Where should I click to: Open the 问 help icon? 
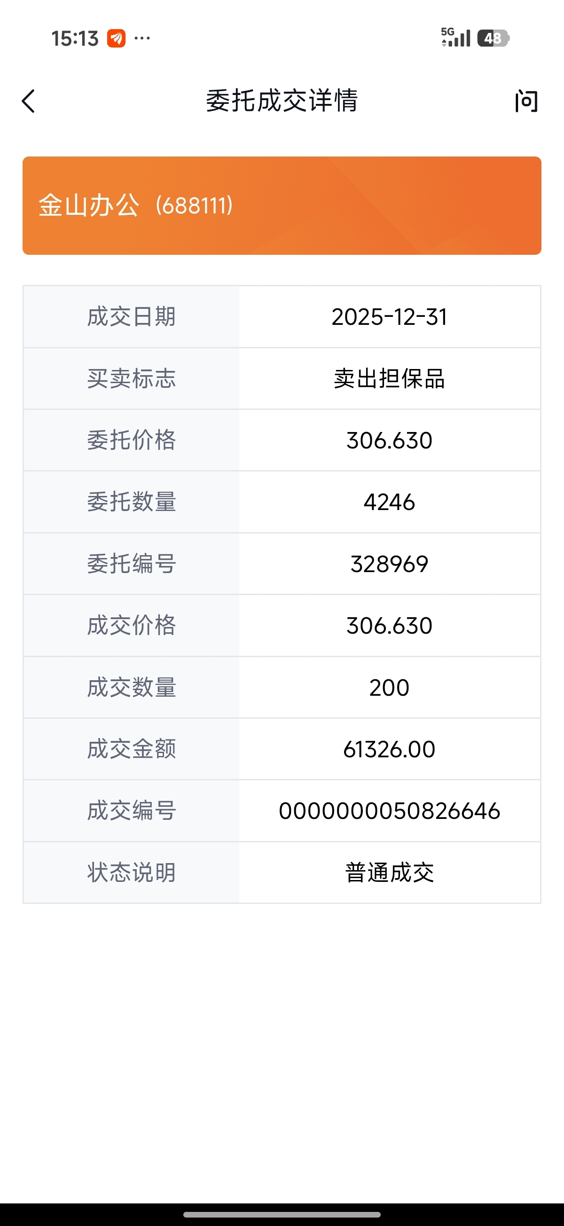tap(526, 102)
